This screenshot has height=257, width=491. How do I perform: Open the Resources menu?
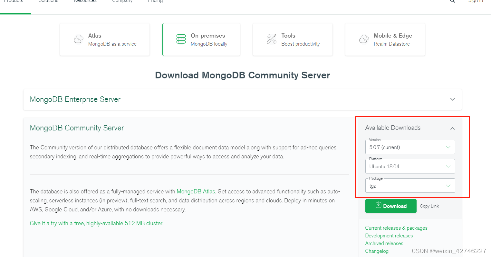[x=85, y=1]
